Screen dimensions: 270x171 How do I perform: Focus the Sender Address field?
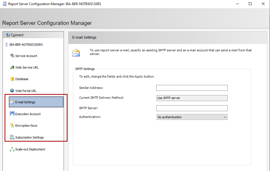[x=192, y=88]
